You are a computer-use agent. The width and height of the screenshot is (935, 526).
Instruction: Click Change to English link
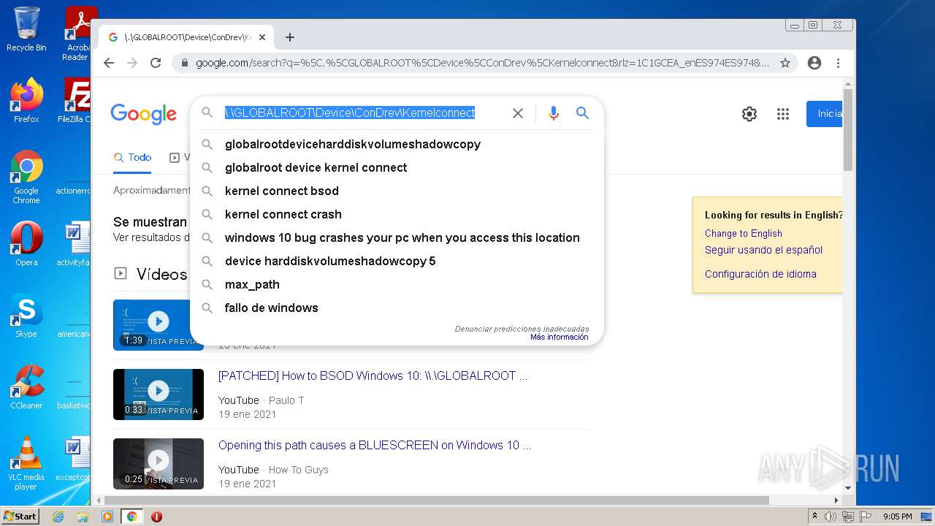743,234
